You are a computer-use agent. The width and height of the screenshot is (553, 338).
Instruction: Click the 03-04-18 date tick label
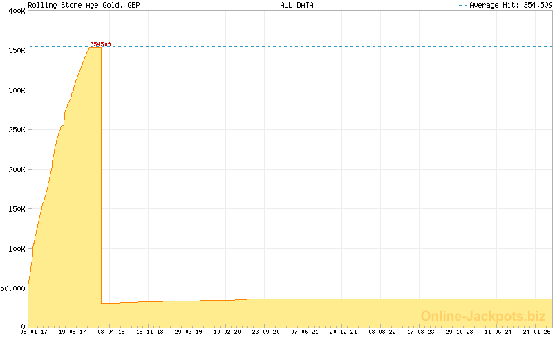point(111,332)
